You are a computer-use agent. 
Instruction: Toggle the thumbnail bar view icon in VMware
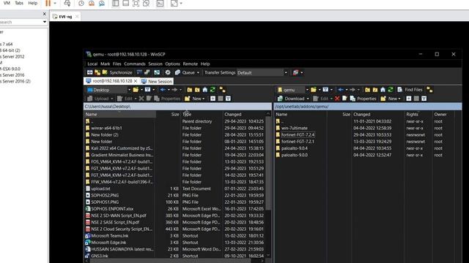(125, 3)
